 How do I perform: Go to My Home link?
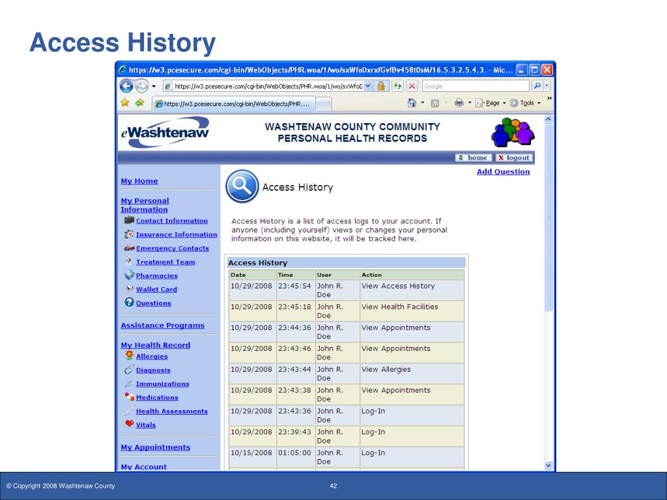tap(139, 181)
